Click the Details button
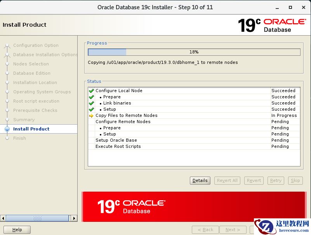 click(200, 180)
